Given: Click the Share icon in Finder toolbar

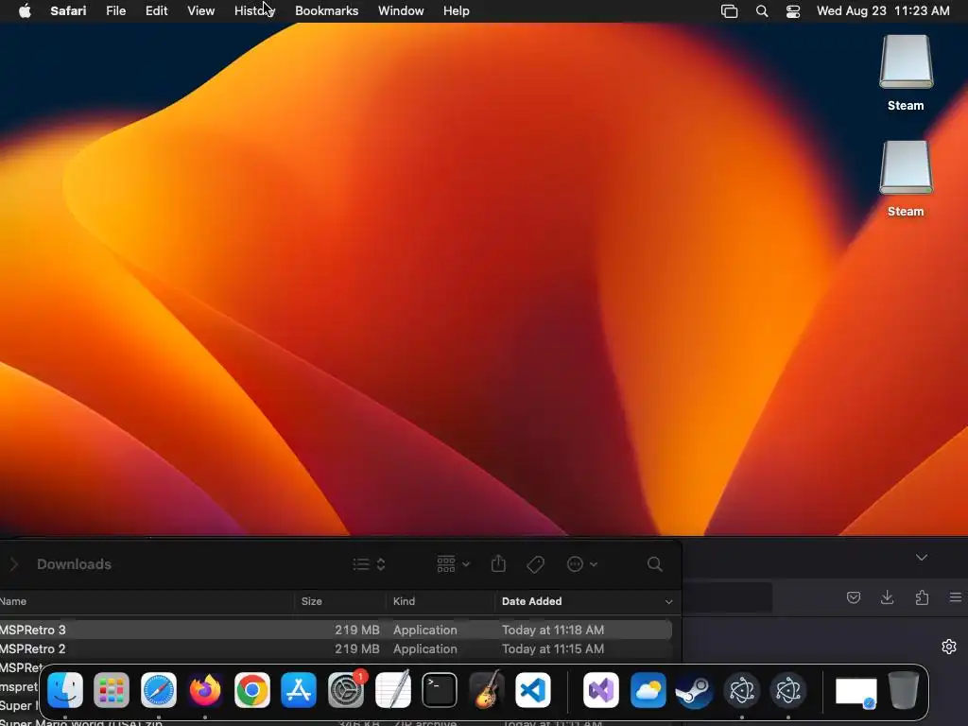Looking at the screenshot, I should (498, 563).
